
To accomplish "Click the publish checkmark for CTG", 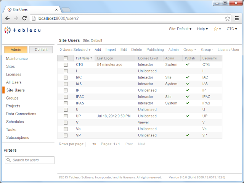I will (x=188, y=64).
